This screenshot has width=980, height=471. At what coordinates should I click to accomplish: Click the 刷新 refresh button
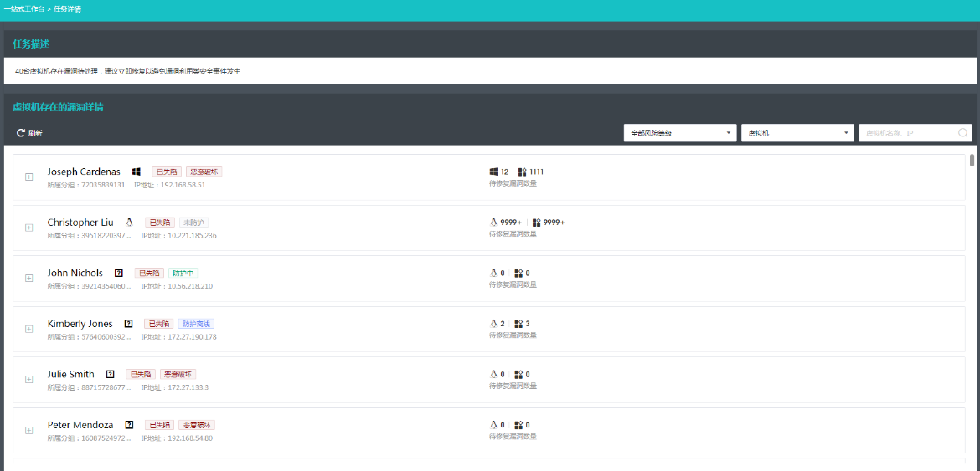pyautogui.click(x=29, y=133)
